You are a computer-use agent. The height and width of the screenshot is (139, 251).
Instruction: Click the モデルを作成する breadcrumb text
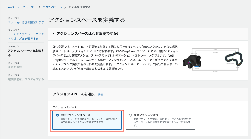click(80, 7)
